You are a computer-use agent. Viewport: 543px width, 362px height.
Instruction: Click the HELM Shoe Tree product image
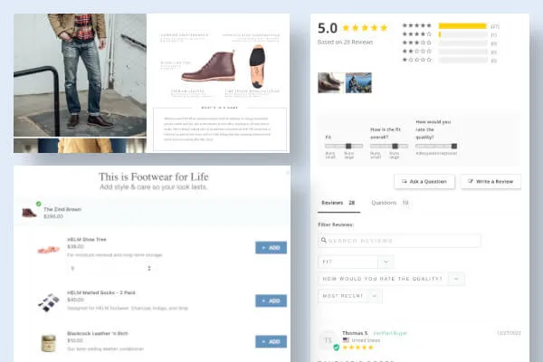pos(48,250)
